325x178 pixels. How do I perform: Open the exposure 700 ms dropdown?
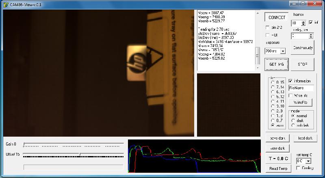(x=283, y=51)
